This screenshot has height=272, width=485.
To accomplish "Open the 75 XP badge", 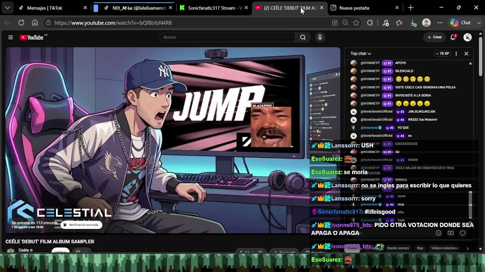I will 443,54.
